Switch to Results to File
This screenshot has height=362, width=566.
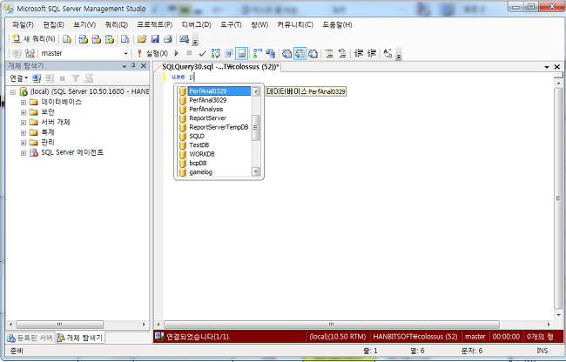coord(313,53)
